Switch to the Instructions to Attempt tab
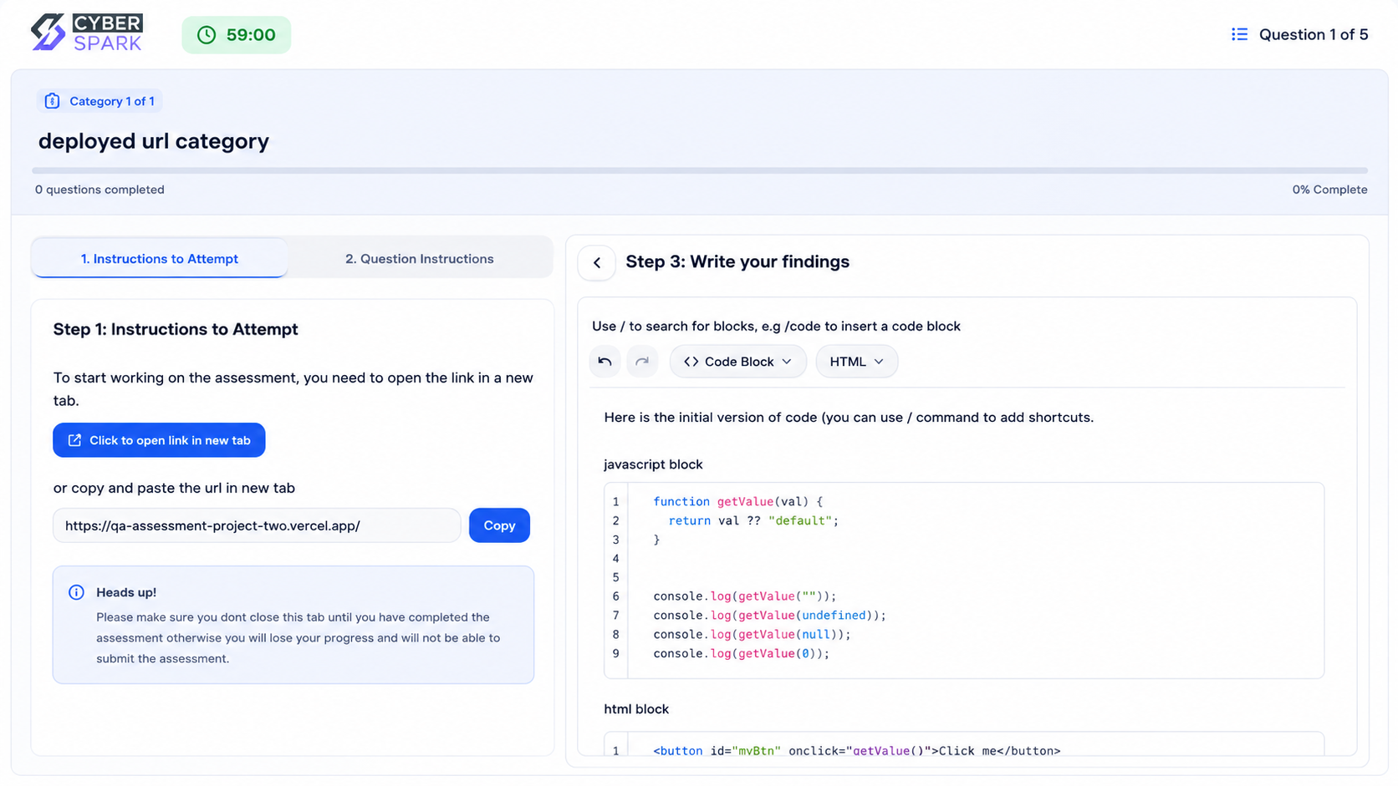This screenshot has height=786, width=1398. [160, 259]
